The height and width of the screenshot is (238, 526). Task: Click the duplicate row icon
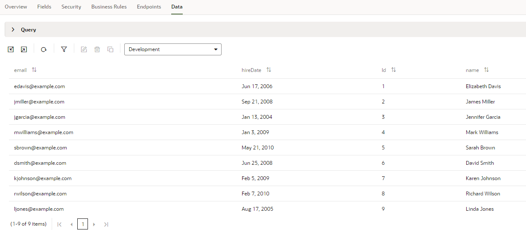pyautogui.click(x=110, y=49)
